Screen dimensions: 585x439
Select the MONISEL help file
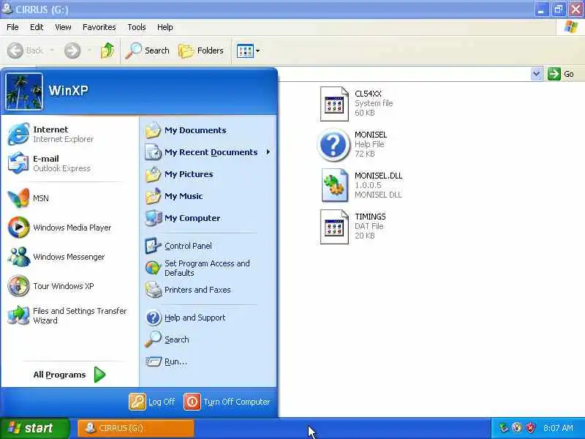(x=352, y=144)
